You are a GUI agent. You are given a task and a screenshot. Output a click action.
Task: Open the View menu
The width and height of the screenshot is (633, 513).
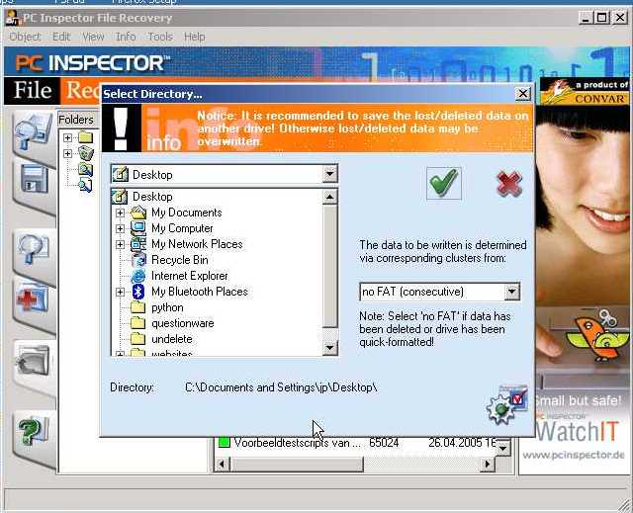93,37
